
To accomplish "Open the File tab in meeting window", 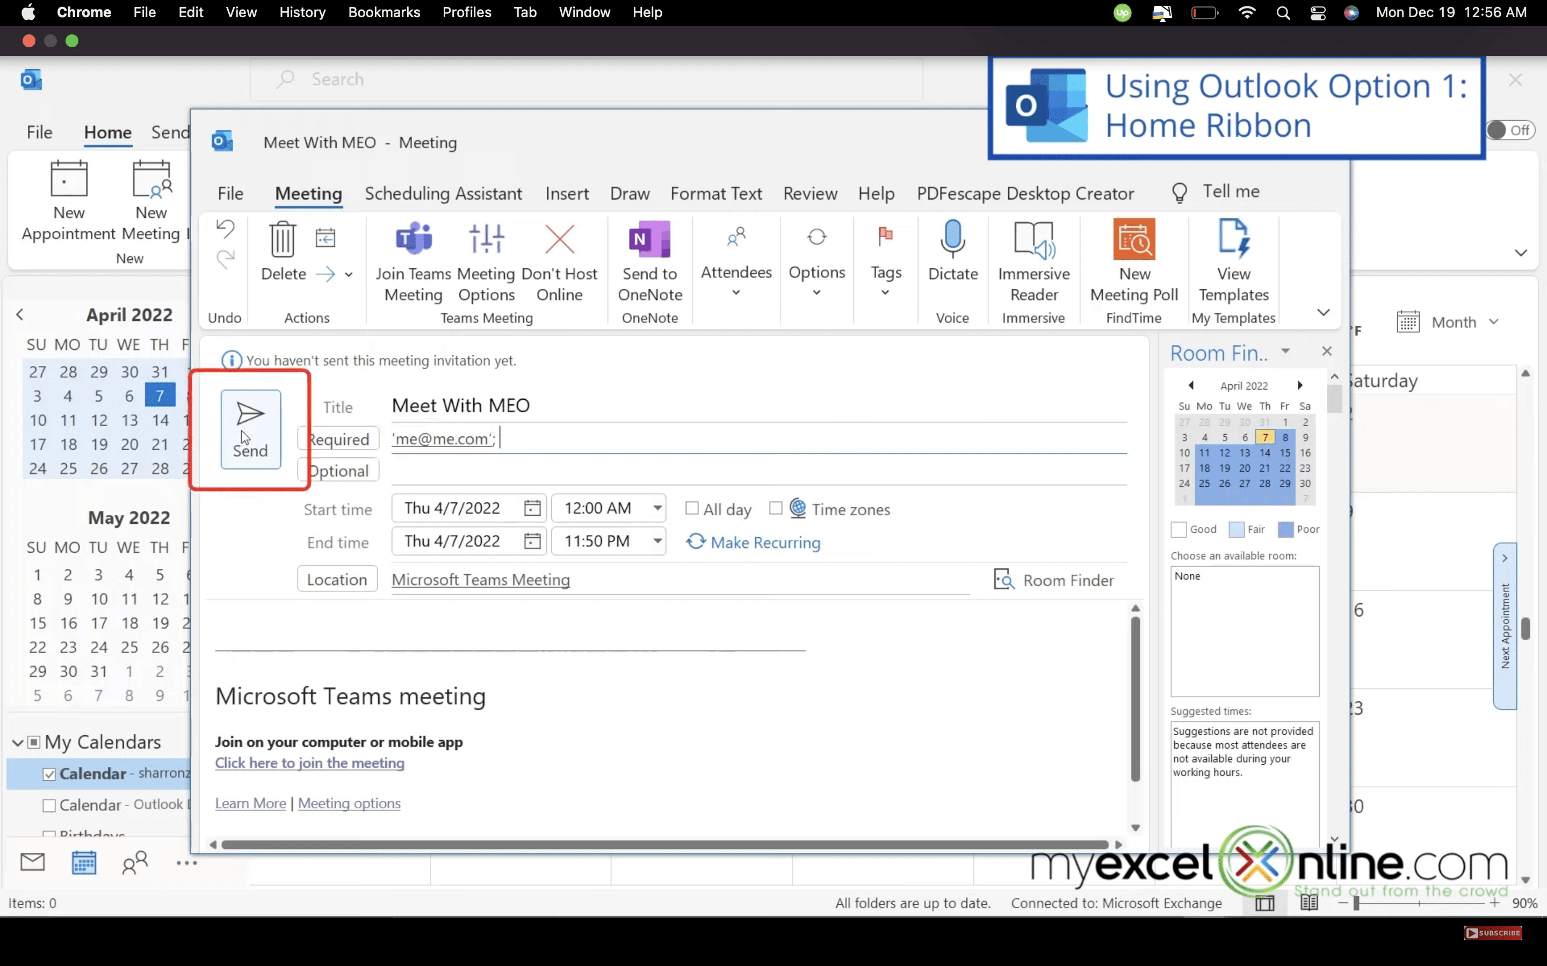I will pyautogui.click(x=230, y=194).
